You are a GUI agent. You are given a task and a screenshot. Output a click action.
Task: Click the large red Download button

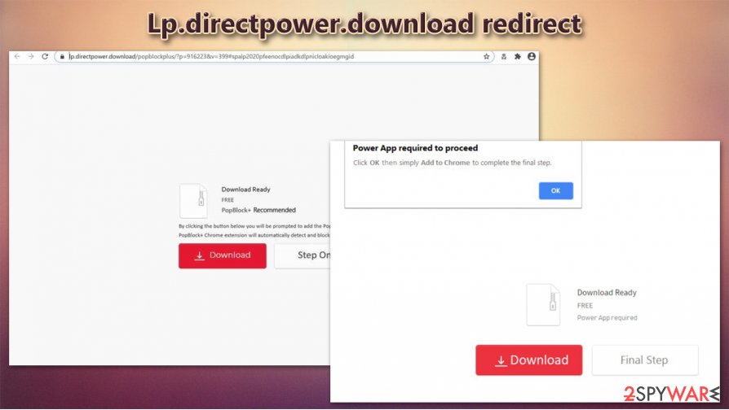click(528, 360)
